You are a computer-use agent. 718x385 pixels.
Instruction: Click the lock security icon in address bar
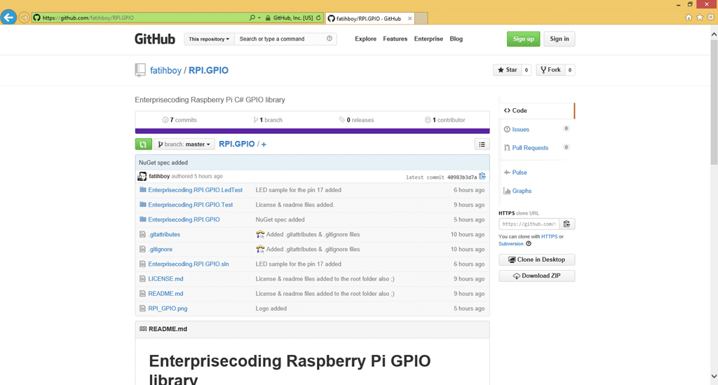(268, 18)
